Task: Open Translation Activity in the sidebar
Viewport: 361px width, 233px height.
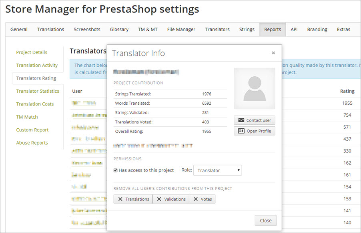Action: (37, 65)
